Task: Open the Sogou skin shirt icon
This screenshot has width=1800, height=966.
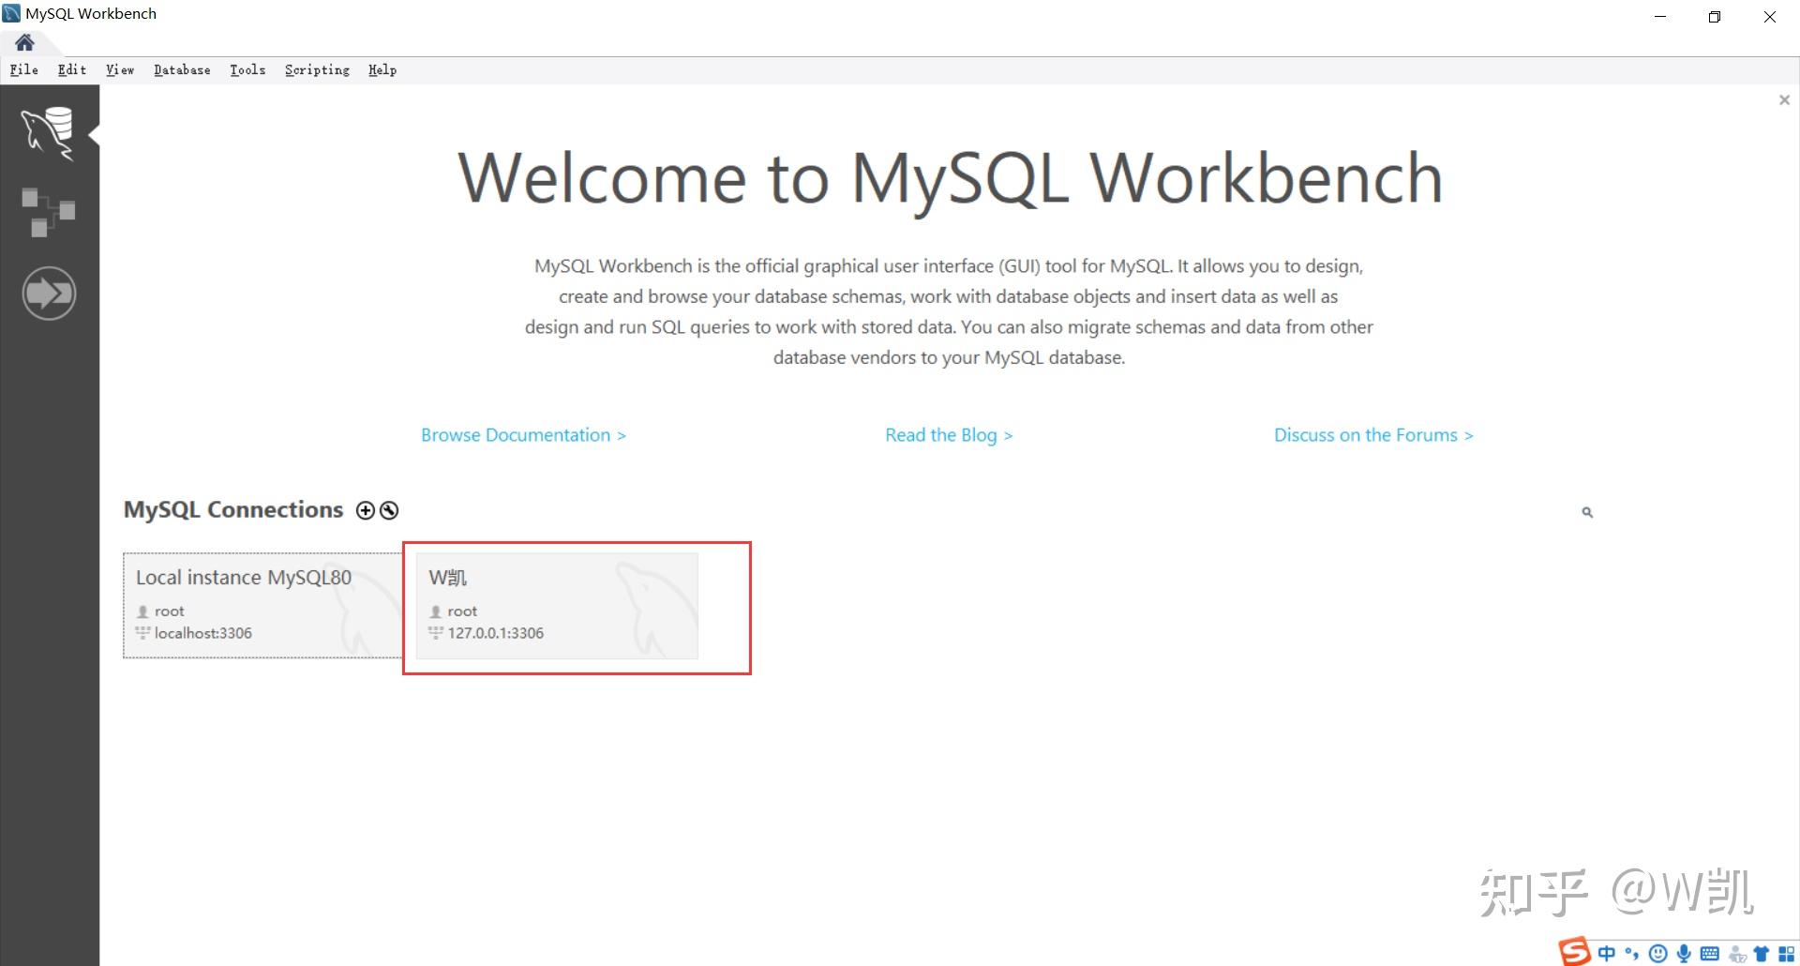Action: pyautogui.click(x=1762, y=954)
